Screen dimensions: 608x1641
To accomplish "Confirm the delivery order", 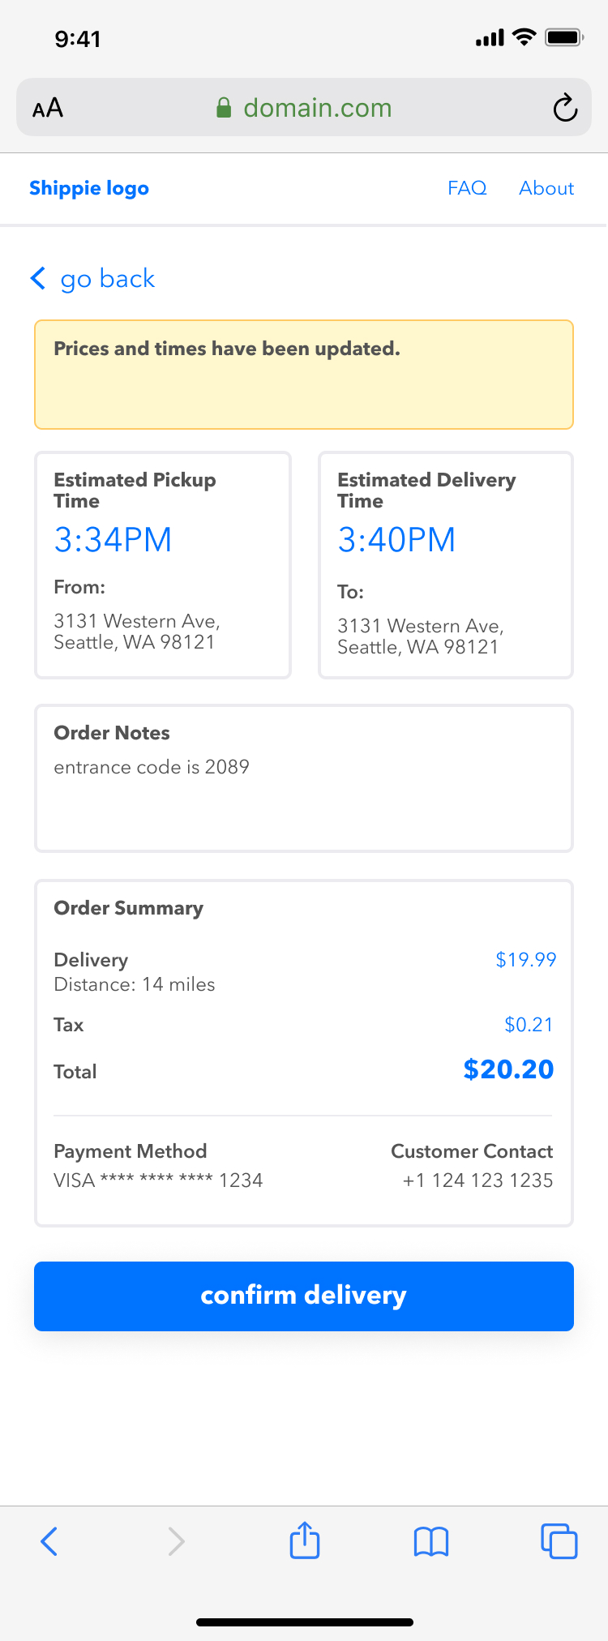I will click(x=304, y=1296).
